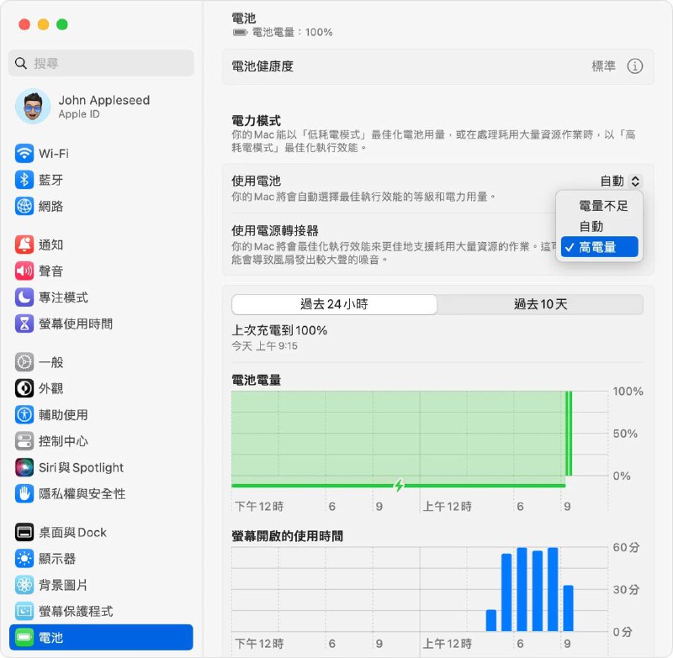Click inside the 搜尋 search field
The width and height of the screenshot is (673, 658).
101,62
